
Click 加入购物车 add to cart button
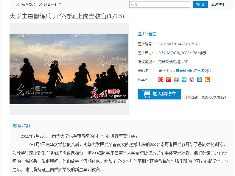(x=159, y=94)
